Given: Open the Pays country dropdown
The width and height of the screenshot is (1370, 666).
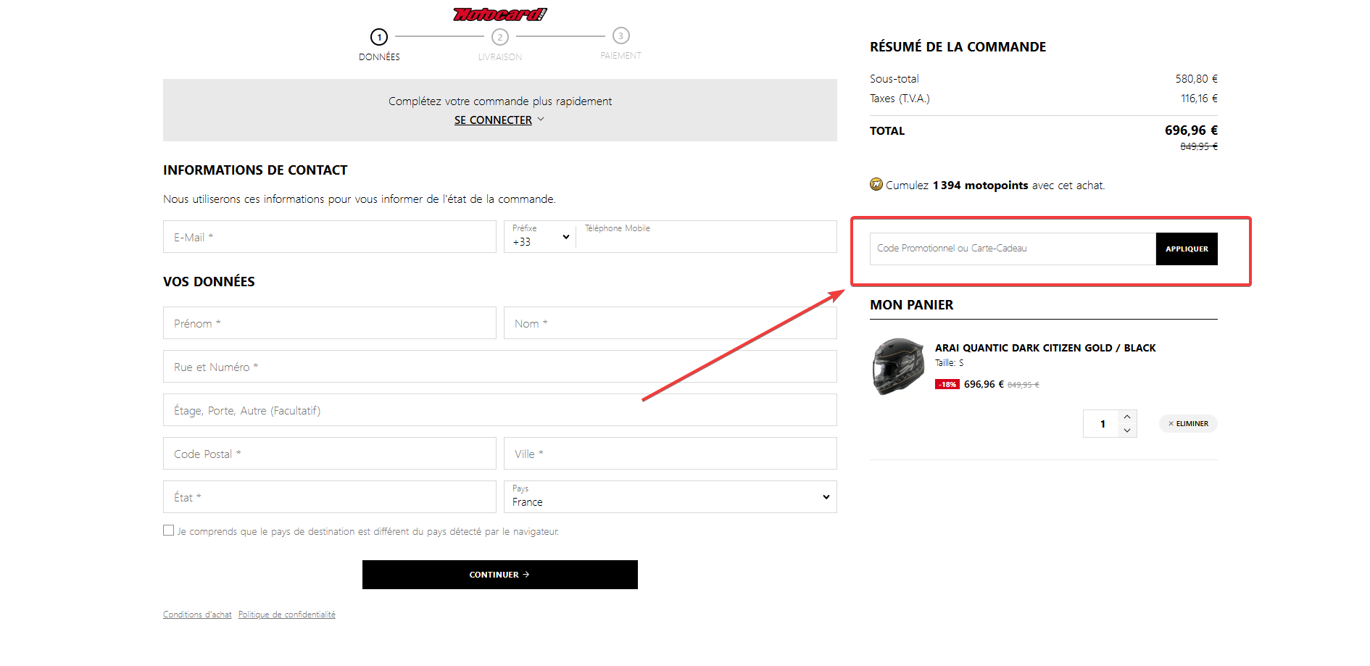Looking at the screenshot, I should coord(671,497).
